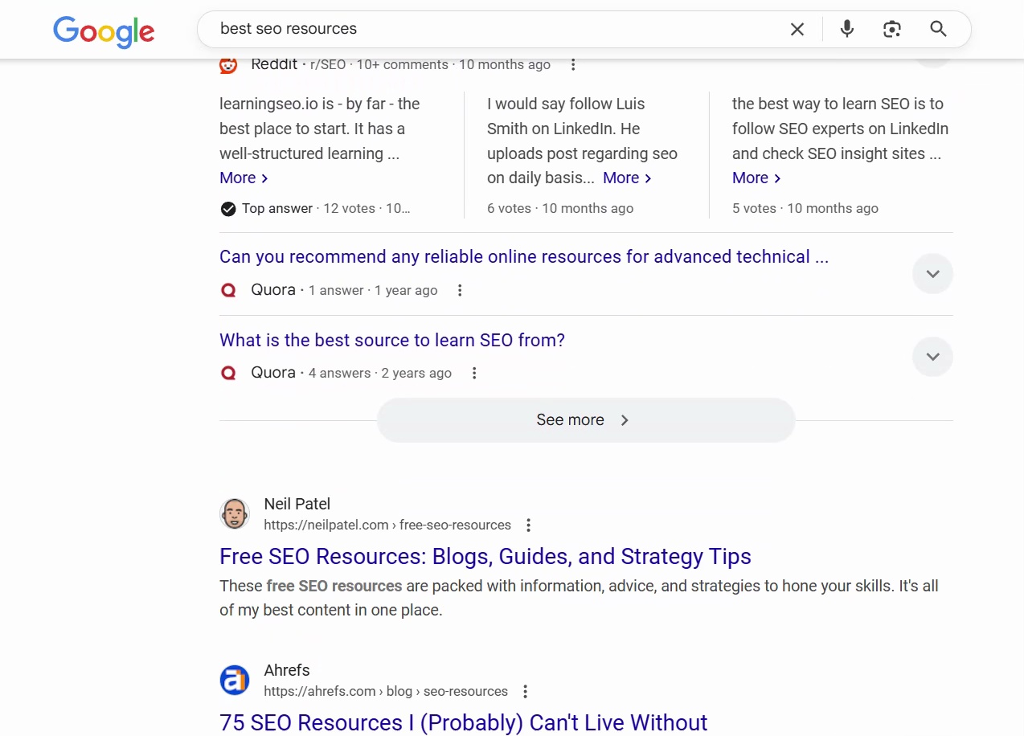The height and width of the screenshot is (736, 1024).
Task: Click the neilpatel.com free-seo-resources URL
Action: click(387, 525)
